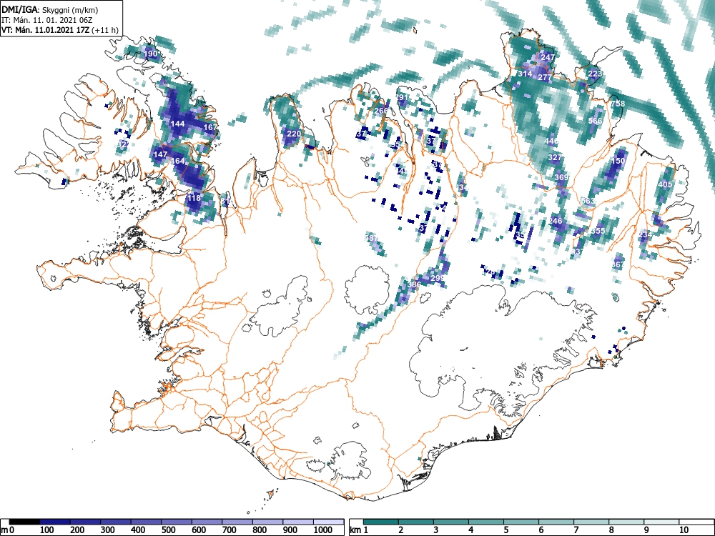715x536 pixels.
Task: Click the map value 234
Action: click(645, 234)
